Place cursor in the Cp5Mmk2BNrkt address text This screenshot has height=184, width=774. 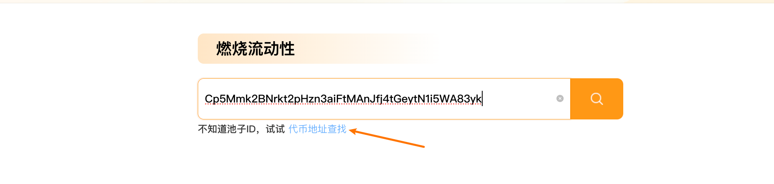pos(343,99)
